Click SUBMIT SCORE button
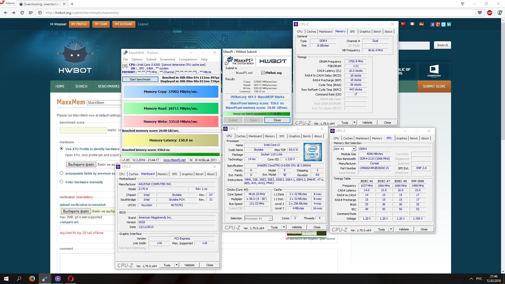Screen dimensions: 505x284 (434, 86)
